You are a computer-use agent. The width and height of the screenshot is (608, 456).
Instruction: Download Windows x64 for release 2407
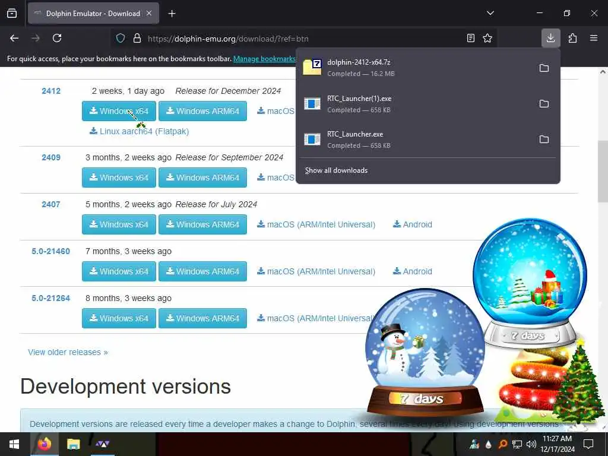[x=119, y=224]
